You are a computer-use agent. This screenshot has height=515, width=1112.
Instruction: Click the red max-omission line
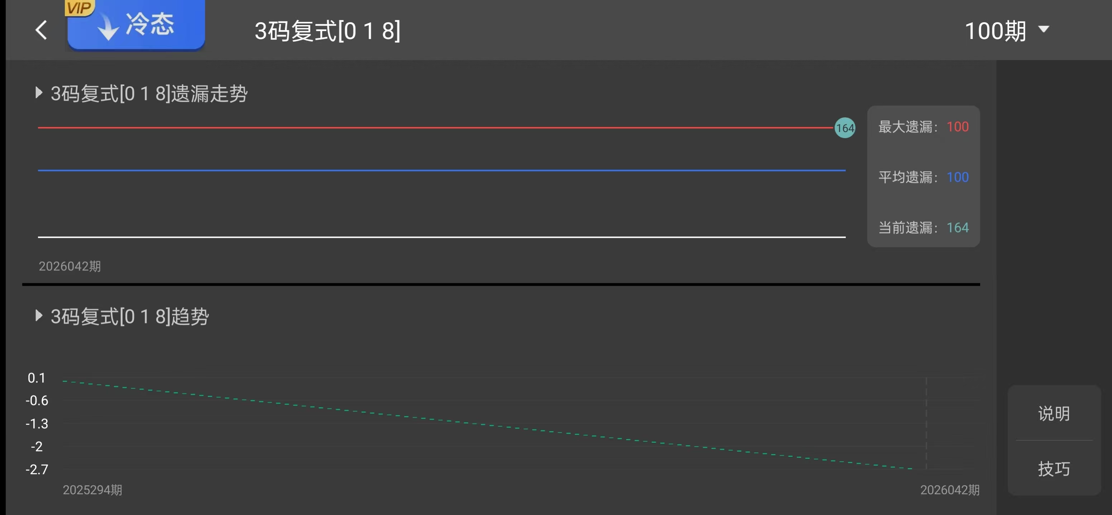click(x=432, y=128)
